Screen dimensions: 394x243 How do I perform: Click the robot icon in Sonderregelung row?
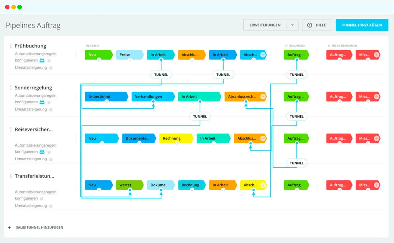point(42,102)
